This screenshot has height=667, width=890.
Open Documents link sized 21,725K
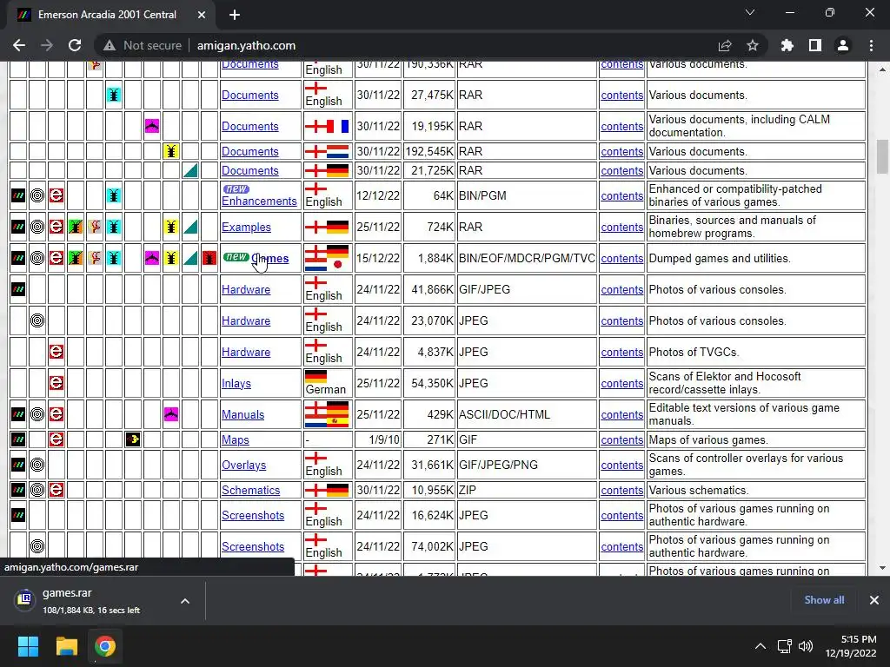coord(249,170)
